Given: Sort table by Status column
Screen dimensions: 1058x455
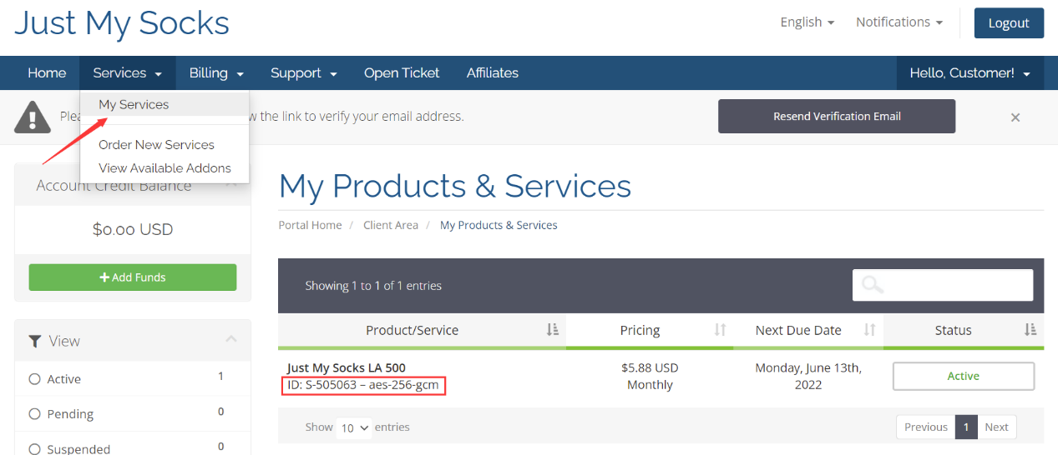Looking at the screenshot, I should (964, 331).
